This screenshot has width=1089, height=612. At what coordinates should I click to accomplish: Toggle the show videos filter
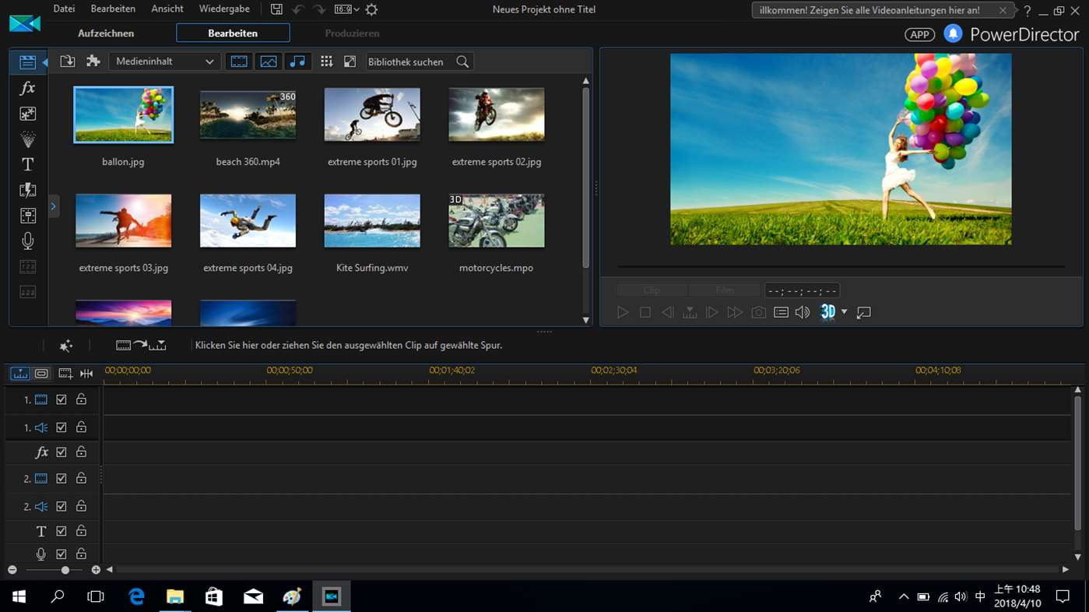(239, 62)
